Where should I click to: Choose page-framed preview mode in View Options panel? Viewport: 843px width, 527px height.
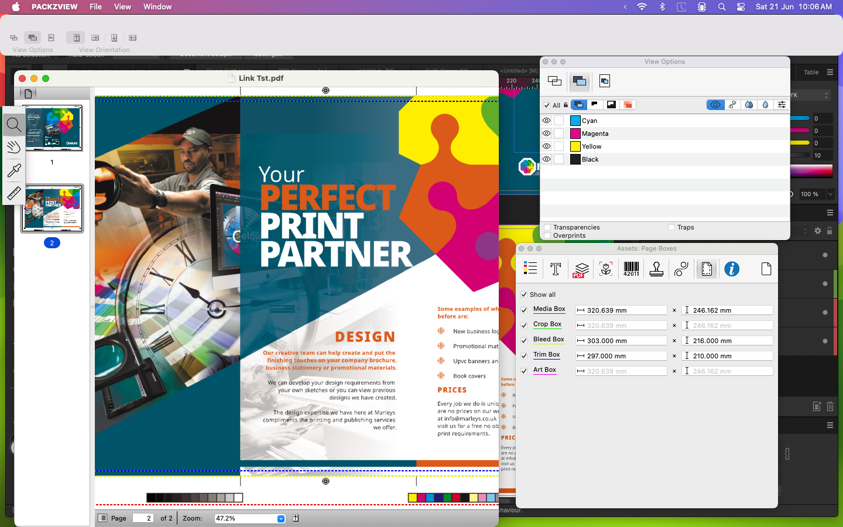pyautogui.click(x=605, y=81)
